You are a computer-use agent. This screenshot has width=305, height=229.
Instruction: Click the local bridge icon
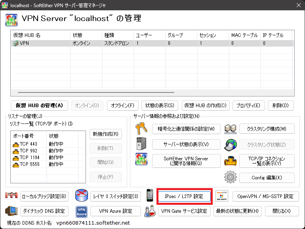11,195
